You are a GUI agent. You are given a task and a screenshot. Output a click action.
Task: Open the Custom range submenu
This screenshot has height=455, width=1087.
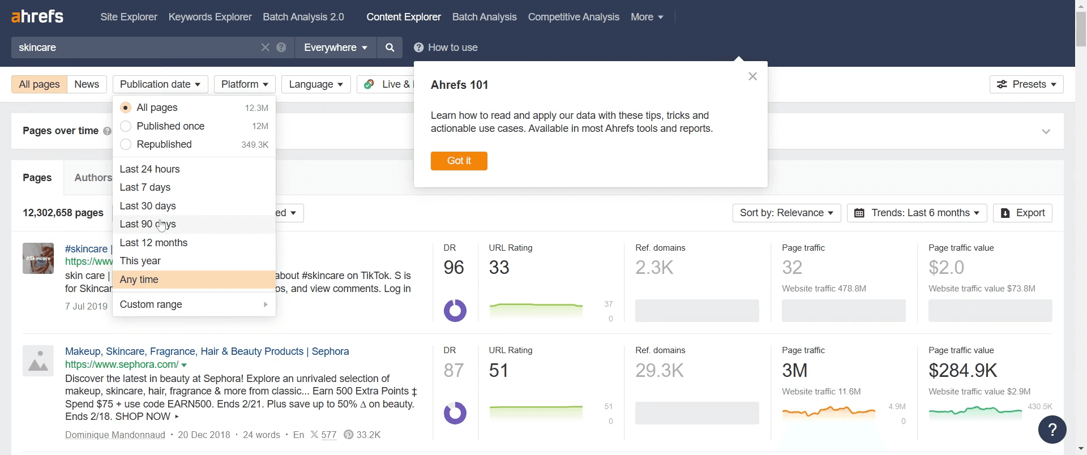pyautogui.click(x=194, y=304)
